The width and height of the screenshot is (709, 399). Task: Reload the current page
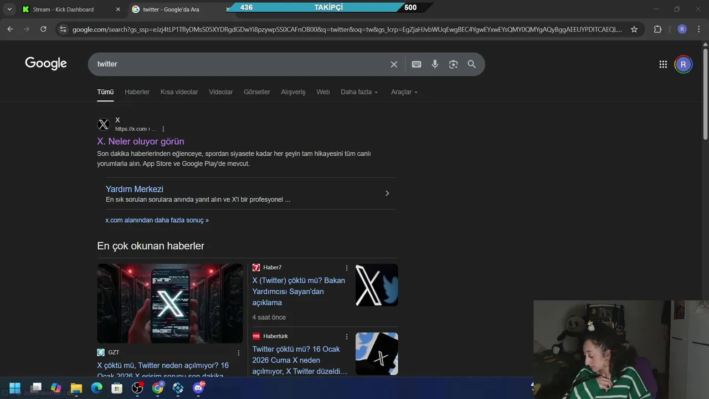point(43,29)
